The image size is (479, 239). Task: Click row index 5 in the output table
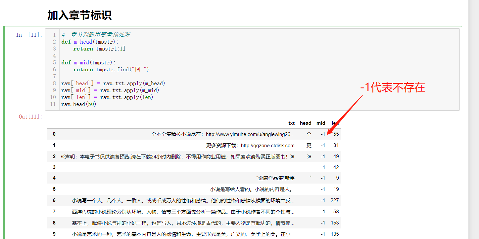(x=54, y=189)
